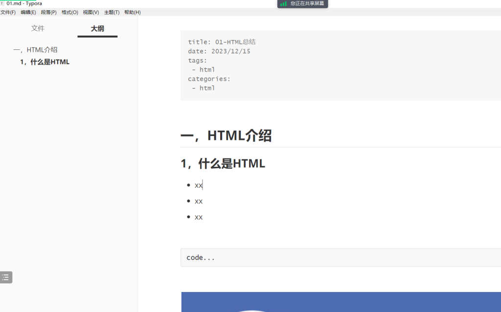
Task: Click the Typora app icon in title bar
Action: click(2, 3)
